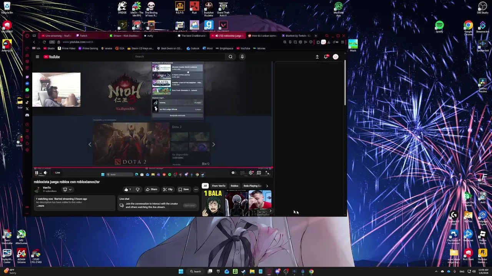
Task: Expand the subscription notification bell dropdown
Action: pos(67,189)
